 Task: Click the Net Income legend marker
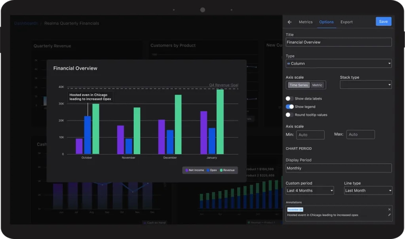(187, 170)
